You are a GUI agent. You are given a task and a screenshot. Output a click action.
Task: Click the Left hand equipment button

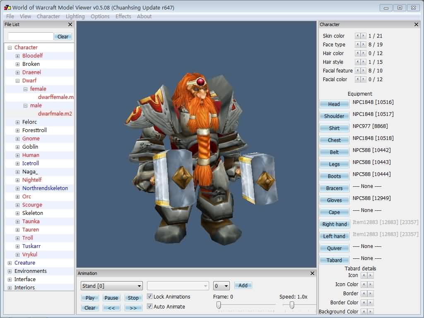334,236
